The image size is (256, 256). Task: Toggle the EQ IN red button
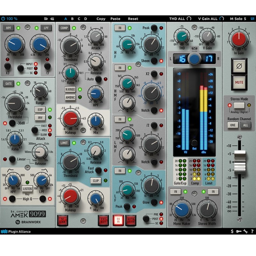point(118,220)
